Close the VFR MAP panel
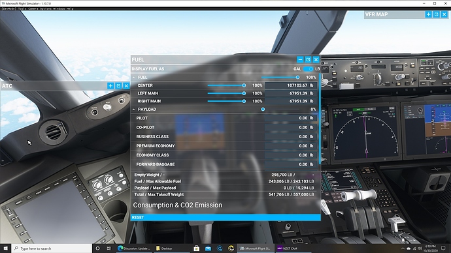The width and height of the screenshot is (451, 253). pyautogui.click(x=444, y=14)
